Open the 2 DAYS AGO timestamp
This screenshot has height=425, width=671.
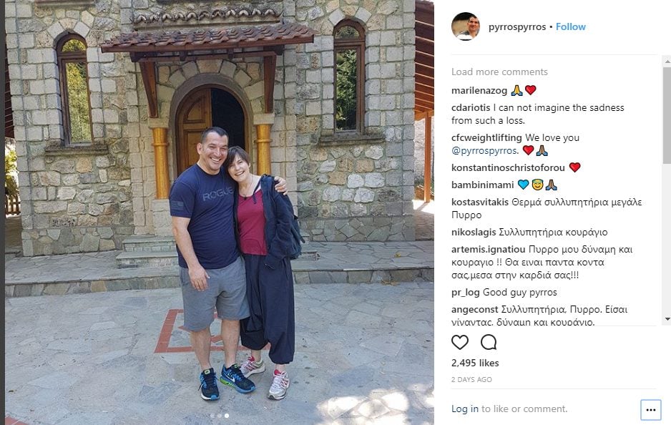(471, 380)
